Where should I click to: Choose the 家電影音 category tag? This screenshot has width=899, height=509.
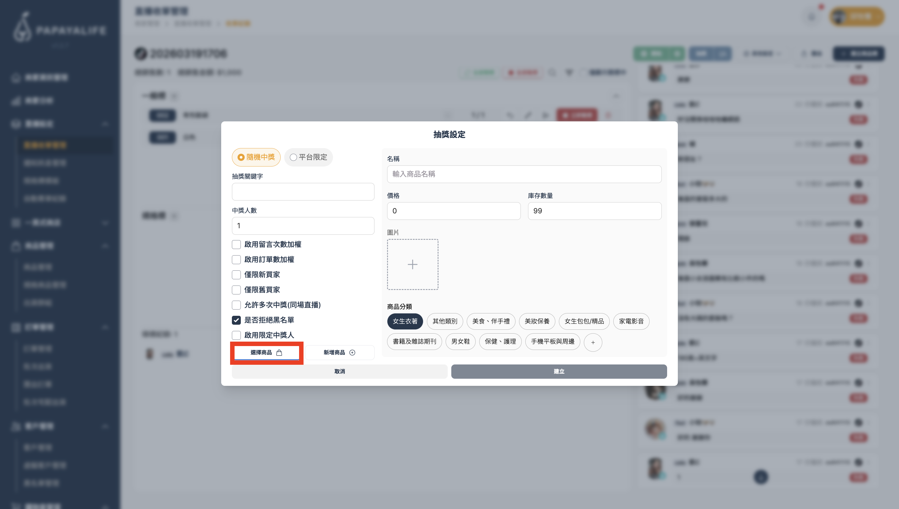pyautogui.click(x=631, y=321)
